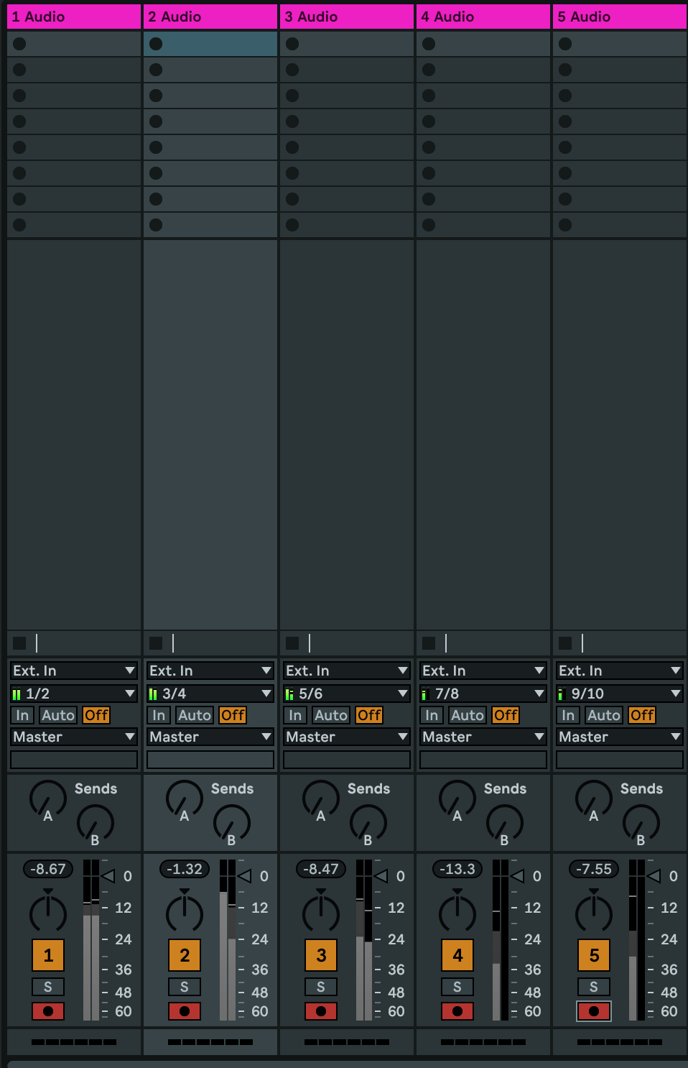Set track 4 monitor to In
This screenshot has width=688, height=1068.
pyautogui.click(x=432, y=715)
